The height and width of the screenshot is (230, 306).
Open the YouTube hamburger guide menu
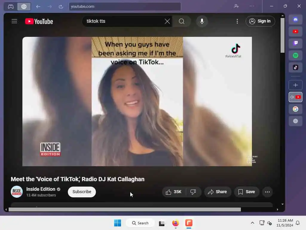(14, 21)
